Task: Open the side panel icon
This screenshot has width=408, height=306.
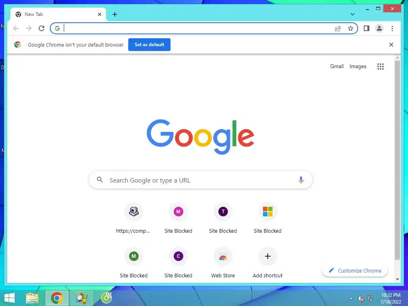Action: pos(367,28)
